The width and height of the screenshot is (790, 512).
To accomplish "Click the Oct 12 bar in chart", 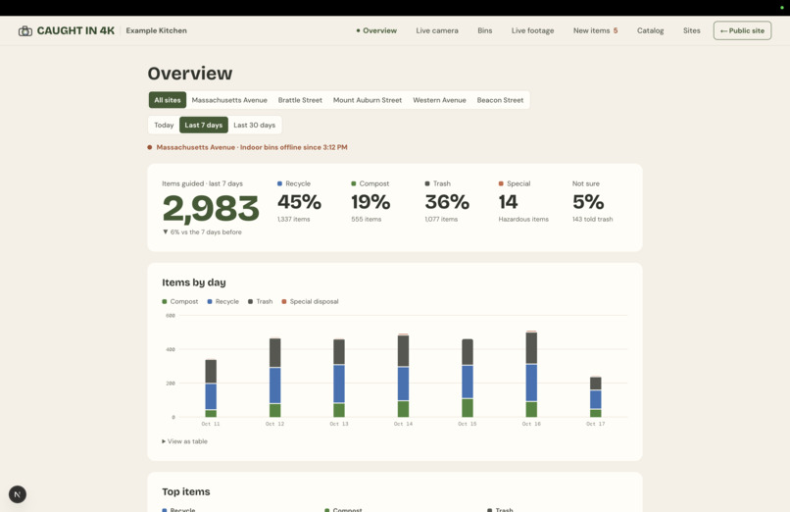I will coord(275,378).
